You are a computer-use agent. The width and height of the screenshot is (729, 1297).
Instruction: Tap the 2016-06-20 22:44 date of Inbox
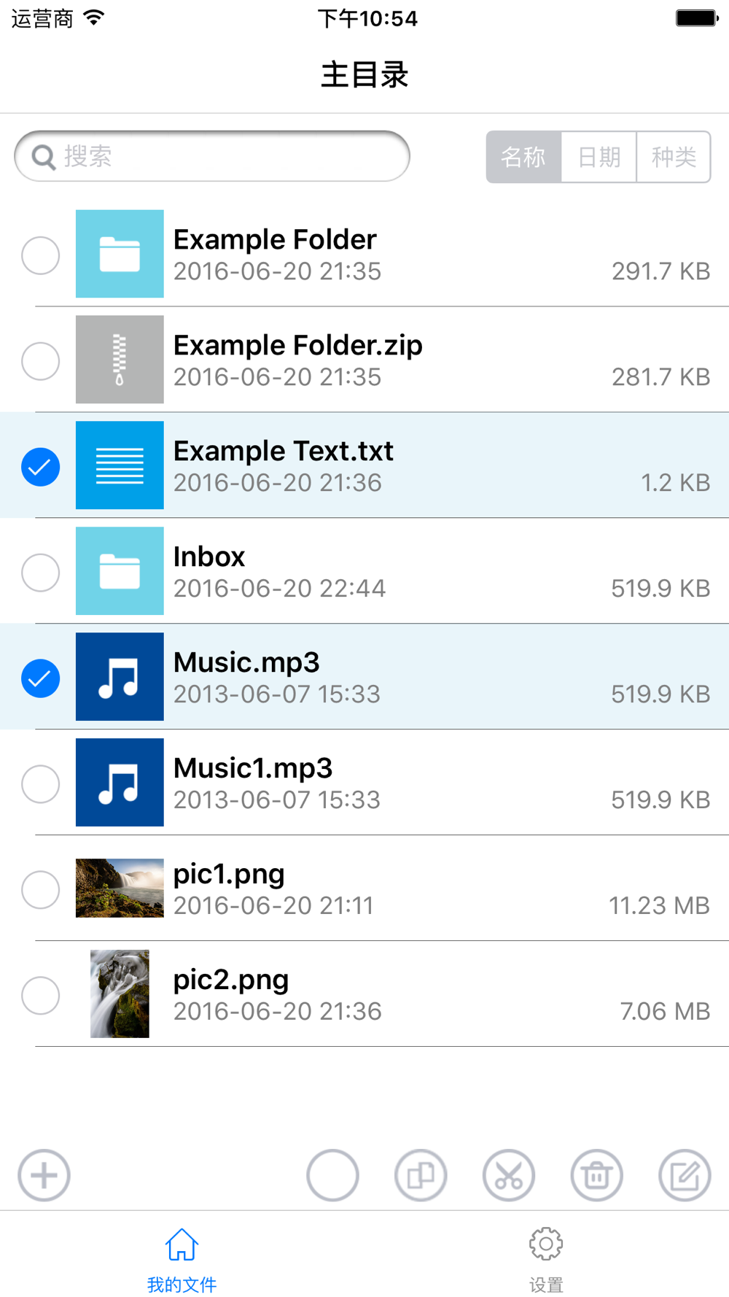(x=279, y=589)
